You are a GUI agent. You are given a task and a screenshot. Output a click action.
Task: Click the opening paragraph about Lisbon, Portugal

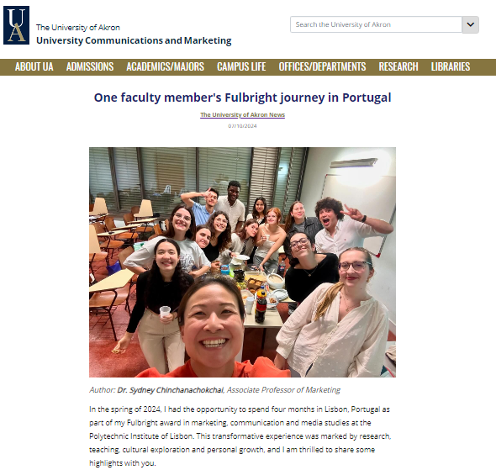[x=240, y=436]
